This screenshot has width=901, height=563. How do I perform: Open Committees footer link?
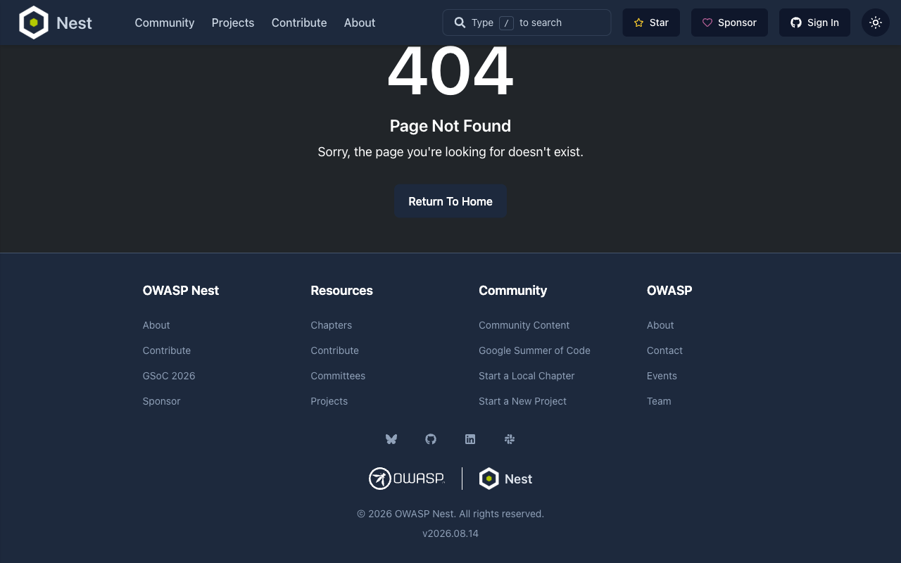(338, 376)
